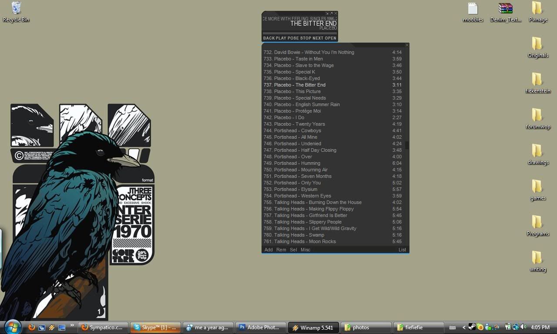Select playlist track 755 Talking Heads - Burning Down the House
This screenshot has width=557, height=334.
(x=333, y=202)
